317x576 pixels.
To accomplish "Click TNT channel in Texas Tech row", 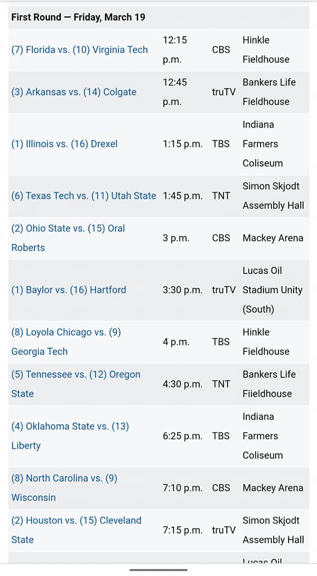I will click(x=221, y=196).
